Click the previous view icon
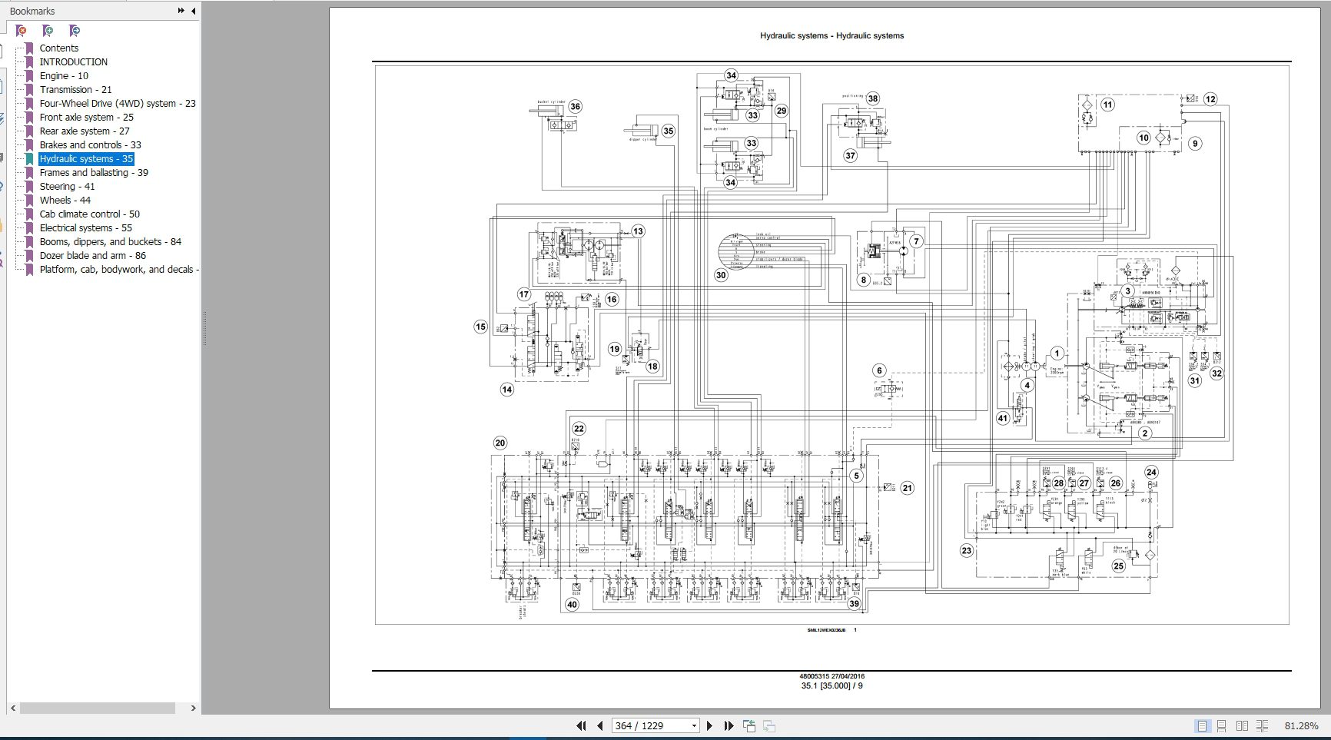This screenshot has height=740, width=1331. click(x=749, y=725)
